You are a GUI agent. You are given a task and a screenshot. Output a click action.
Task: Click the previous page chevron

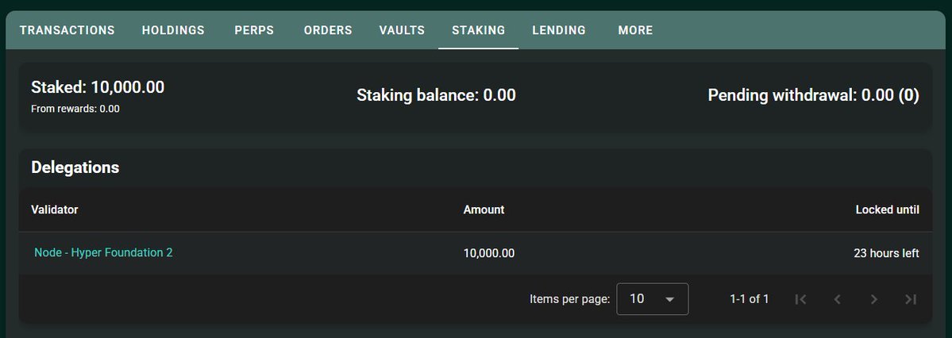[837, 299]
